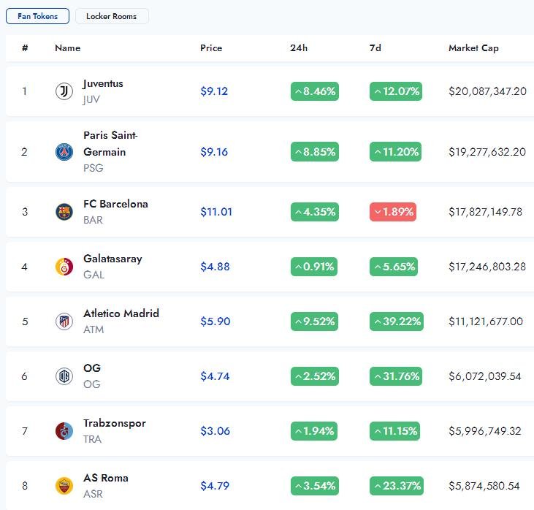Image resolution: width=534 pixels, height=510 pixels.
Task: Click the OG 7d badge 31.76%
Action: click(x=396, y=376)
